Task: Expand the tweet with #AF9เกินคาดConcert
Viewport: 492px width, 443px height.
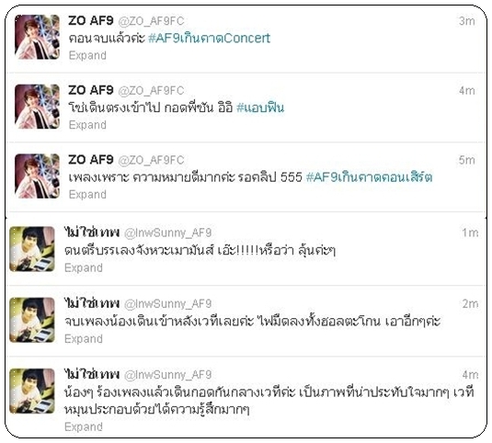Action: (x=87, y=55)
